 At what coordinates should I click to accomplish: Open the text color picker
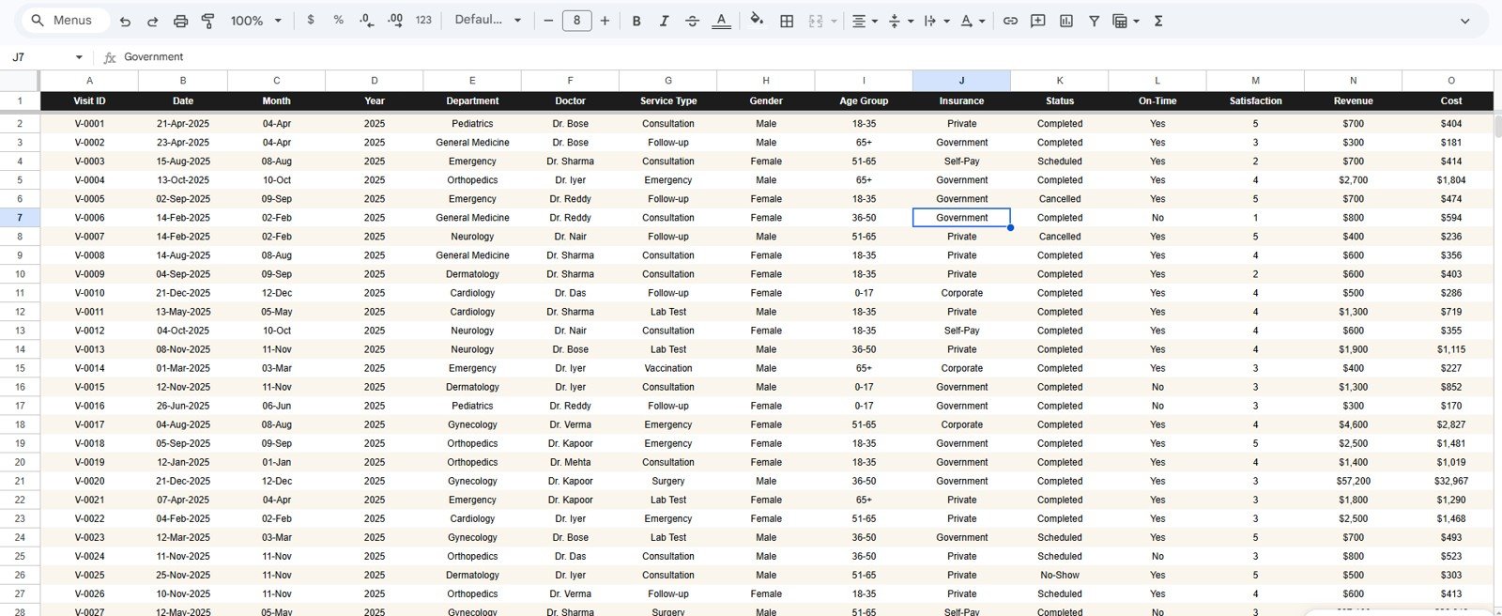pyautogui.click(x=721, y=21)
